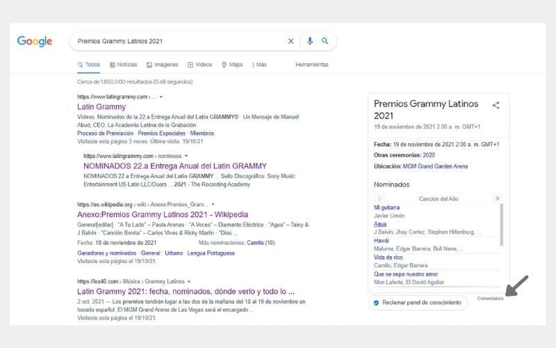Click the Mon Laferte, El David Aguilar text
The width and height of the screenshot is (556, 348).
pos(409,283)
